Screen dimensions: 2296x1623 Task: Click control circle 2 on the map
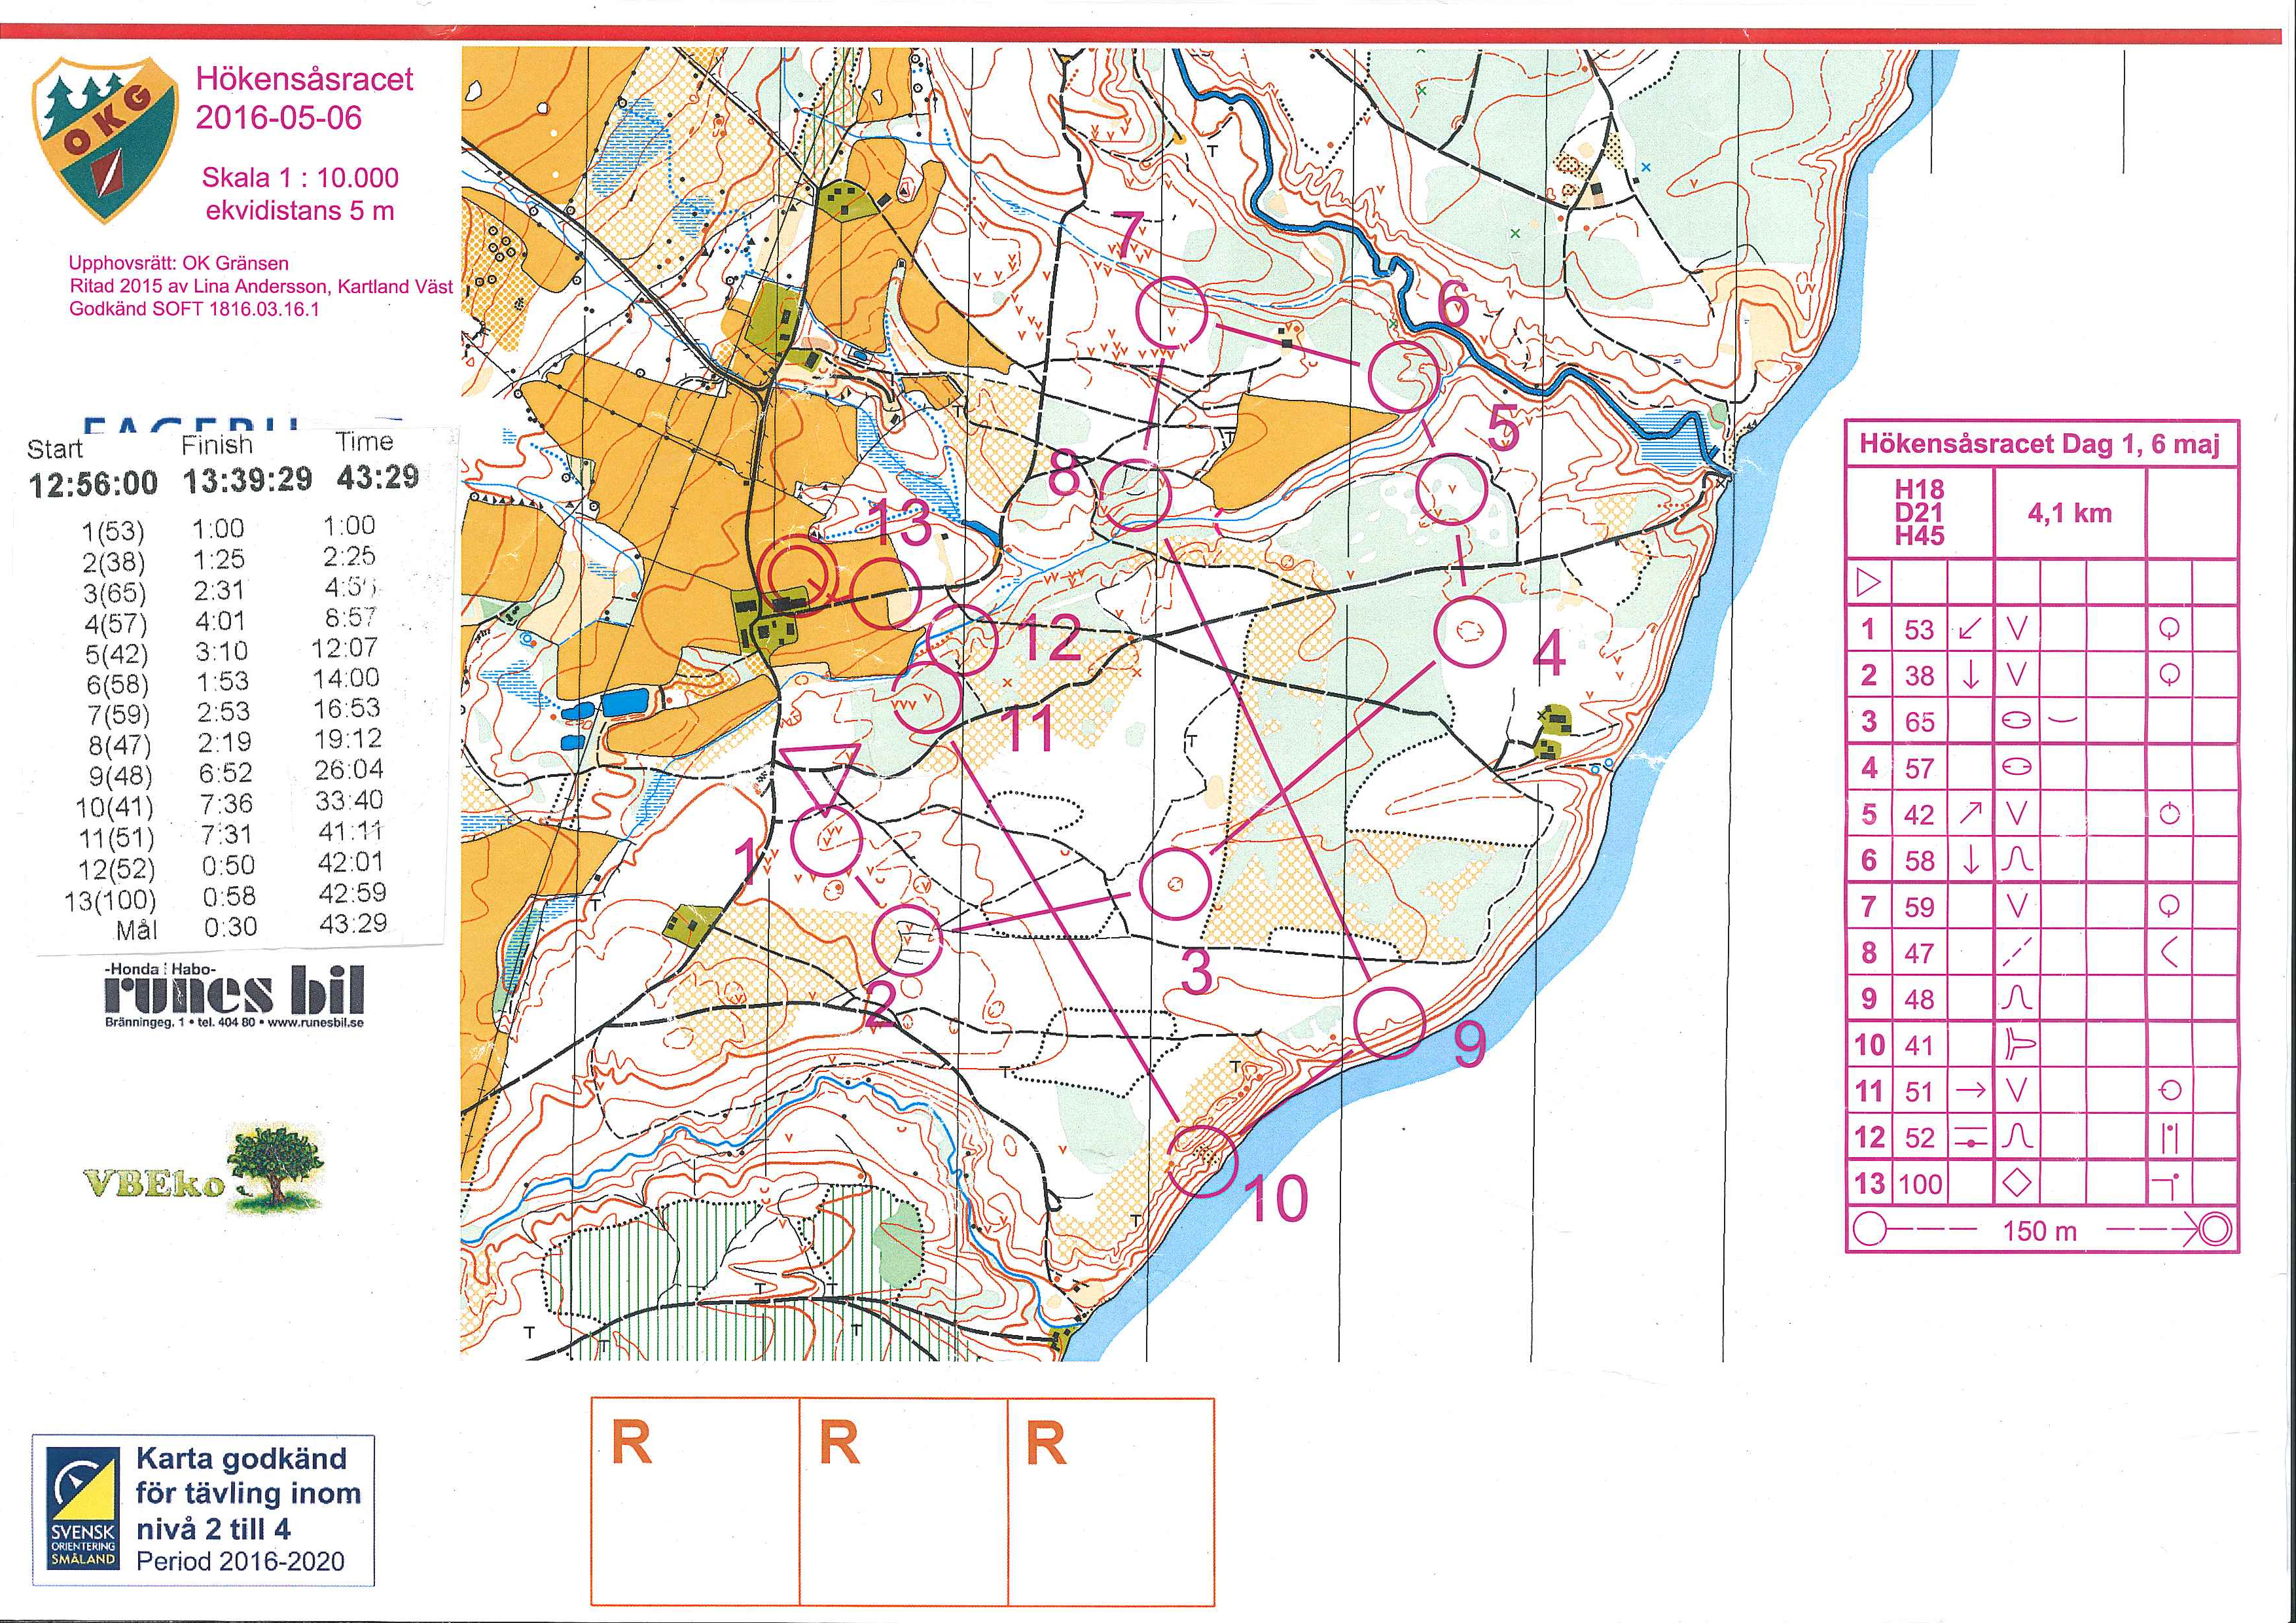[908, 941]
